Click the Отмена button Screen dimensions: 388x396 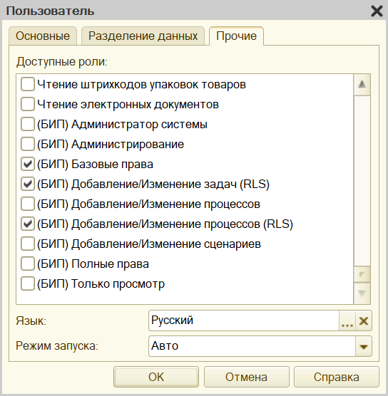tap(246, 377)
